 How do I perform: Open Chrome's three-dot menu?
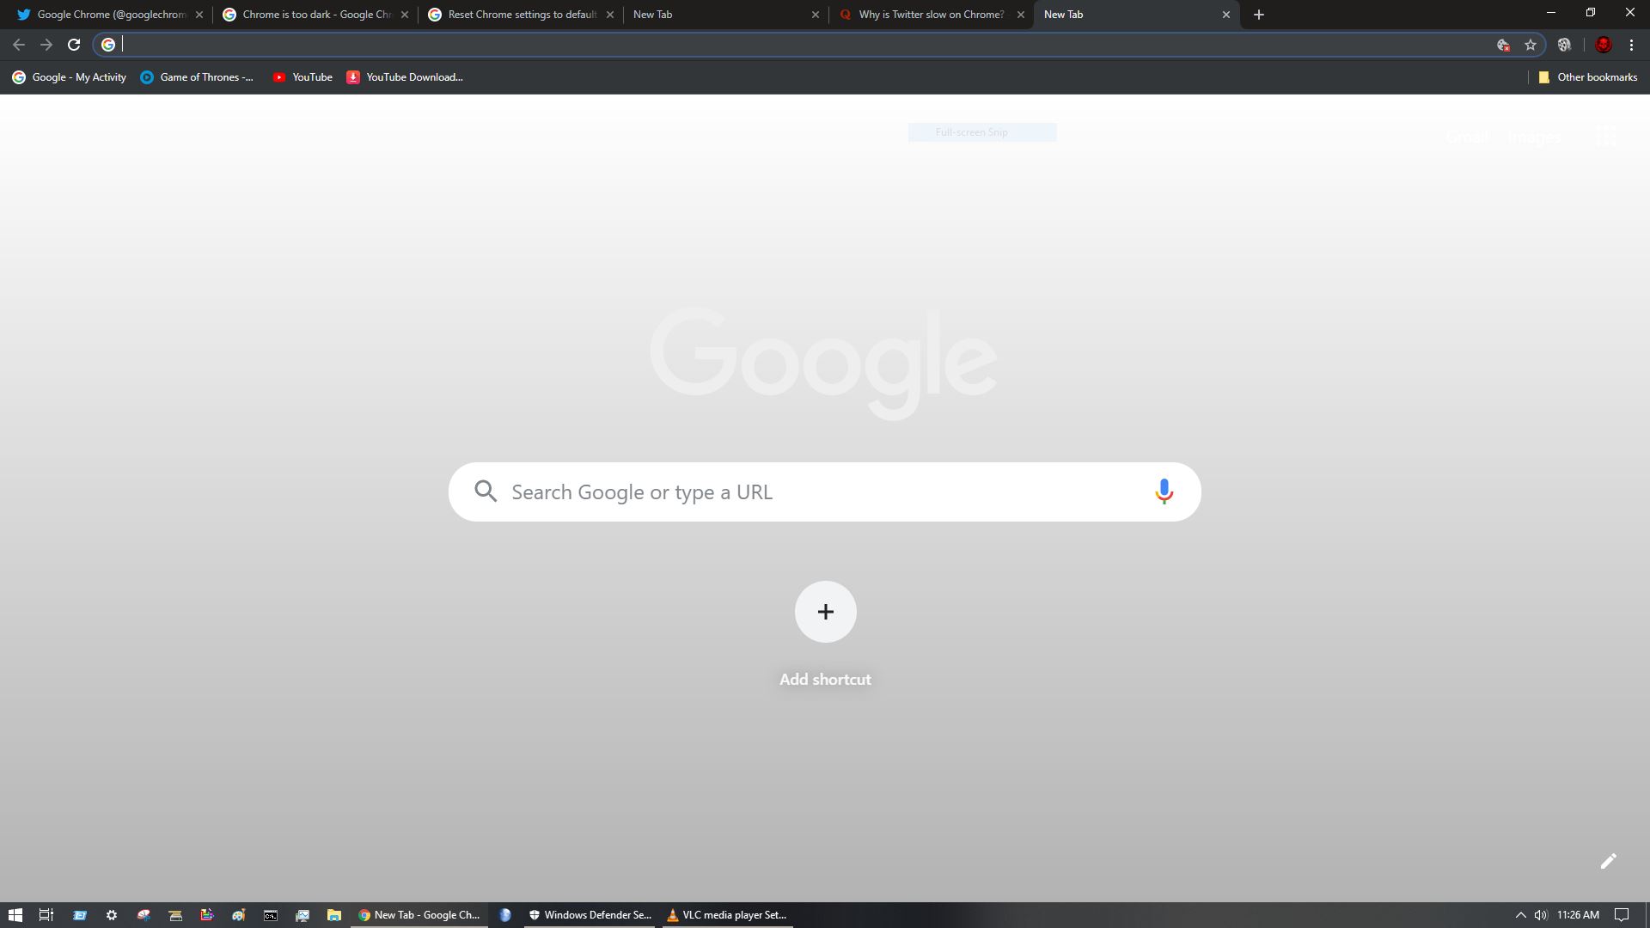click(1631, 45)
